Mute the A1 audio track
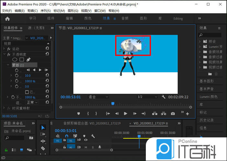The height and width of the screenshot is (161, 227). 86,147
